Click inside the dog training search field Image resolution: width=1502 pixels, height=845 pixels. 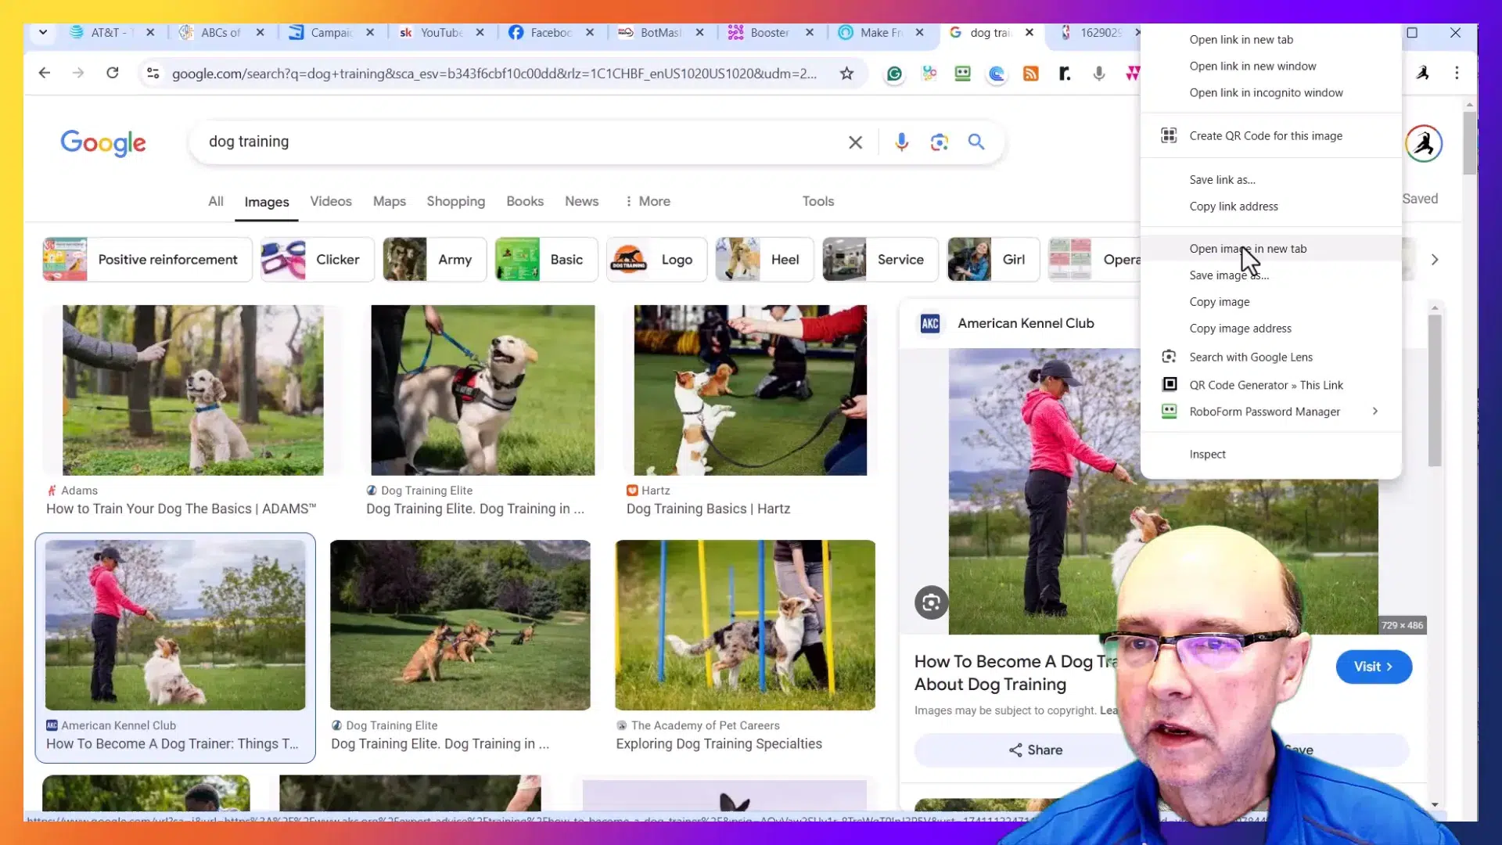click(516, 142)
